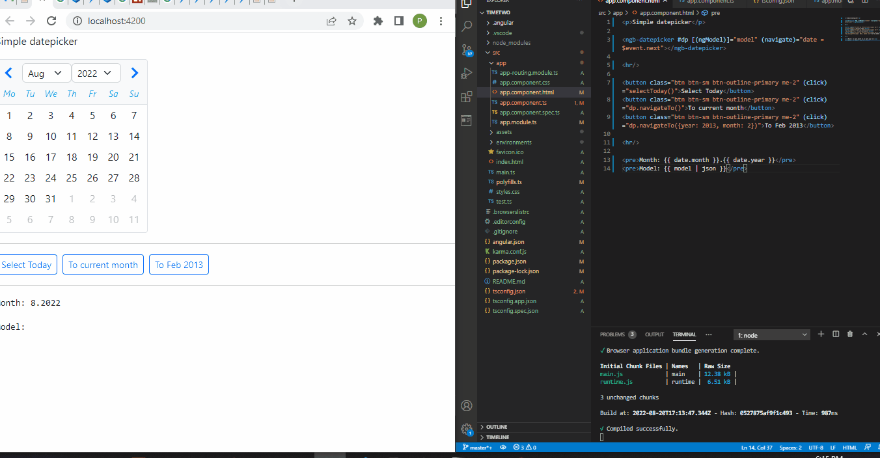Expand the assets folder in Explorer
This screenshot has height=458, width=880.
[x=504, y=132]
